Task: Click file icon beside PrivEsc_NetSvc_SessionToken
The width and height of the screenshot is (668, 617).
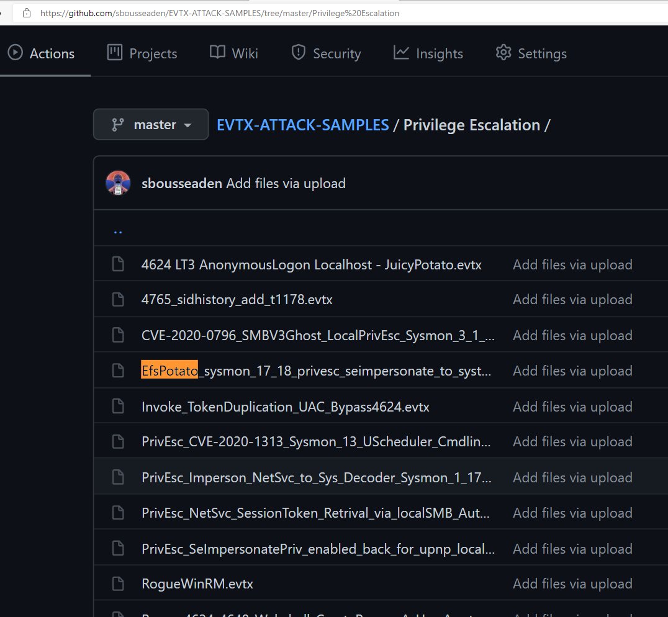Action: 118,513
